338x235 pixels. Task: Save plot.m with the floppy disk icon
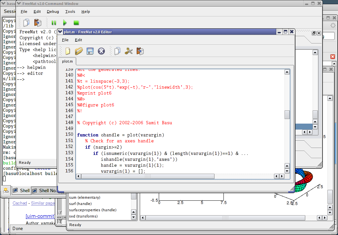click(x=90, y=51)
